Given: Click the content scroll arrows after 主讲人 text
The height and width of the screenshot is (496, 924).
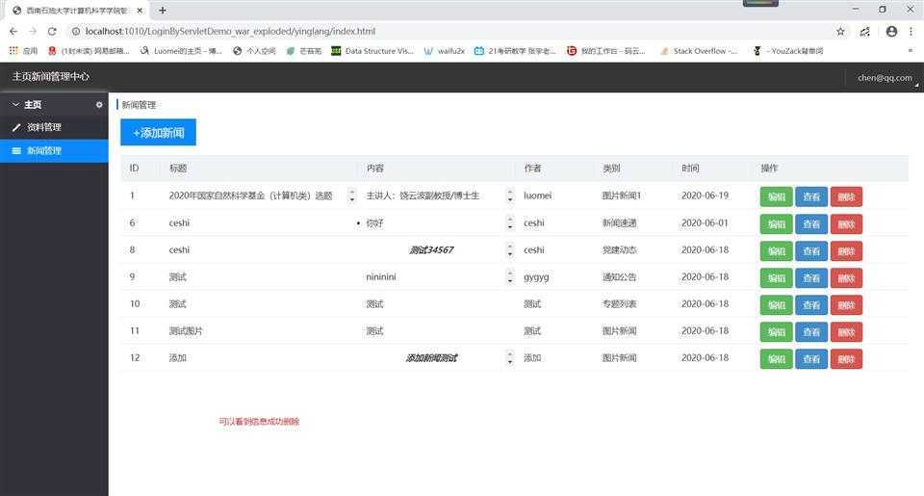Looking at the screenshot, I should click(510, 196).
